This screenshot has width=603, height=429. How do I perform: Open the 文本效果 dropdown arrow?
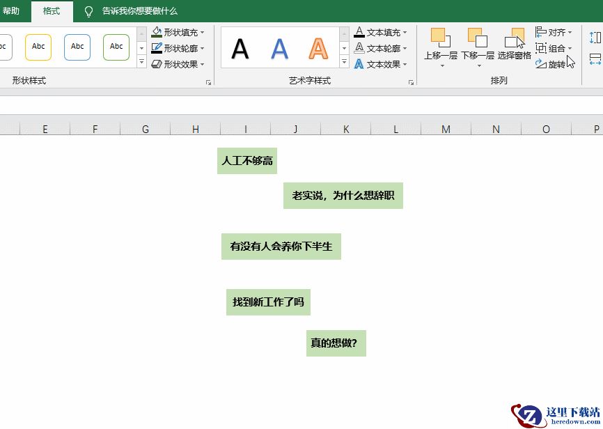pyautogui.click(x=405, y=64)
